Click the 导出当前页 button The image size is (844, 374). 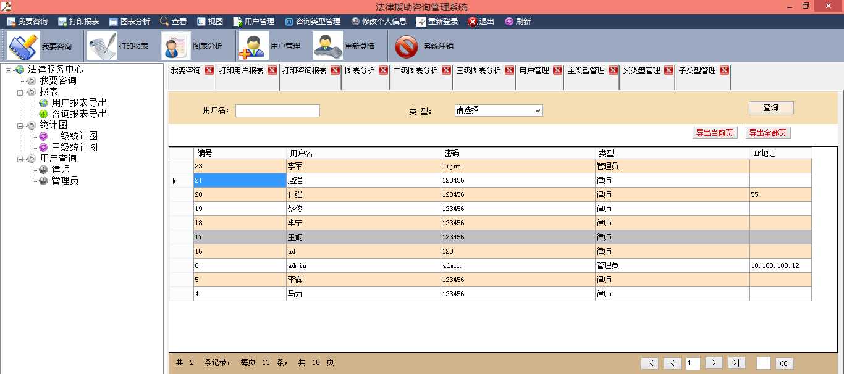[x=715, y=133]
